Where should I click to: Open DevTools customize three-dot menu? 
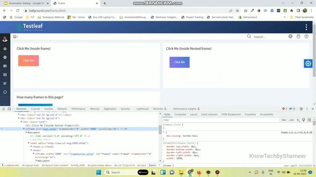pos(307,109)
